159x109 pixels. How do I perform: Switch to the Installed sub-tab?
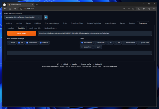pos(11,28)
